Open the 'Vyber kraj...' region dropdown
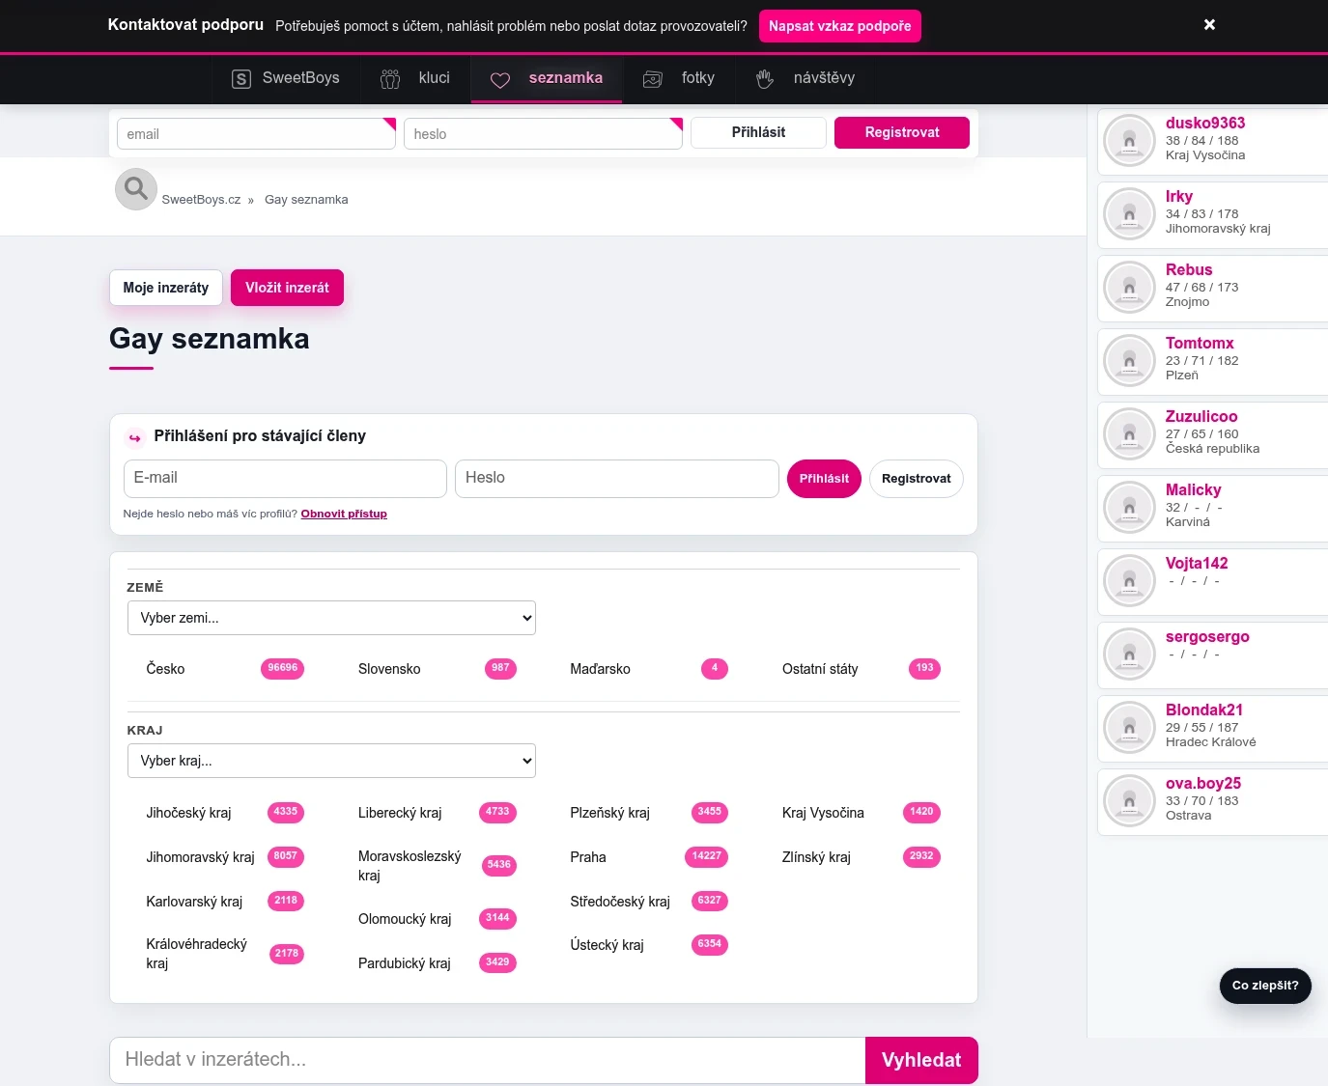 tap(331, 761)
